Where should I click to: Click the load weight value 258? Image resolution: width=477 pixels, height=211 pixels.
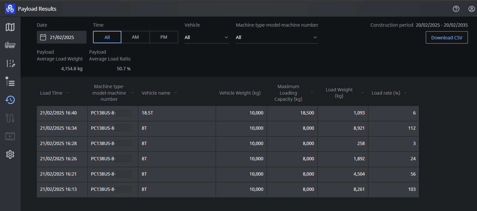pos(361,144)
